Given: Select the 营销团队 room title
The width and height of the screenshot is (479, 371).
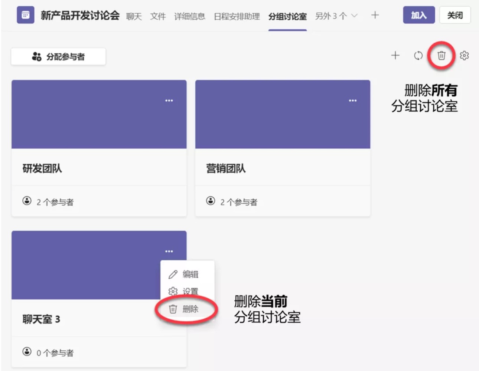Looking at the screenshot, I should pyautogui.click(x=226, y=168).
